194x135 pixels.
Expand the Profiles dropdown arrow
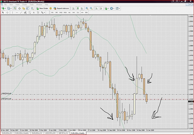11,8
